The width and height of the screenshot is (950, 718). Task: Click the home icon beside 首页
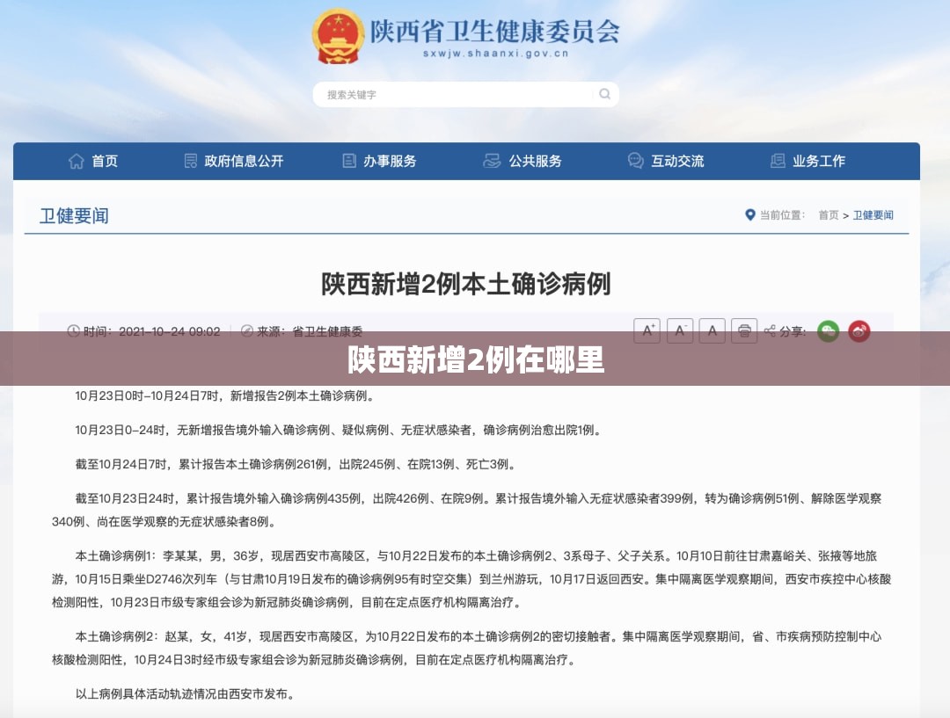point(77,161)
